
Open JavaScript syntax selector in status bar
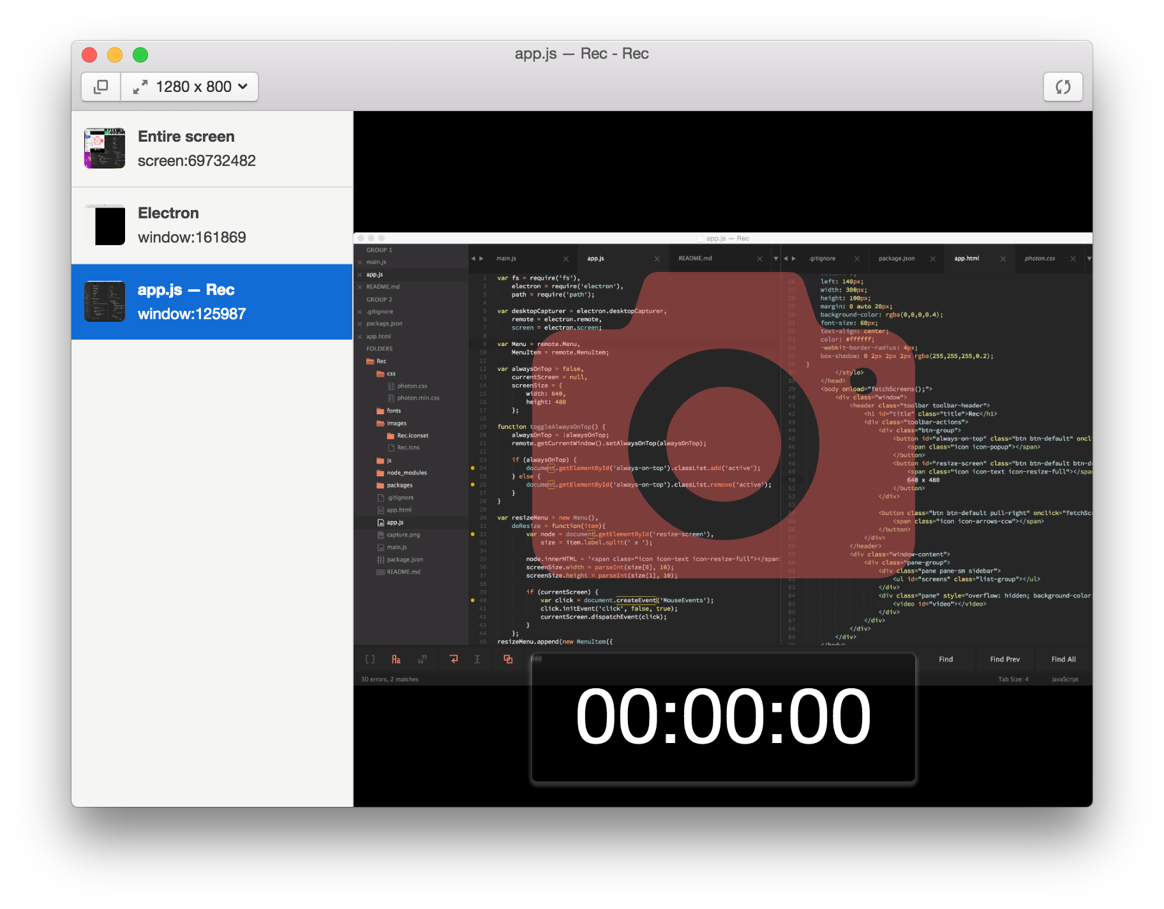(x=1065, y=679)
